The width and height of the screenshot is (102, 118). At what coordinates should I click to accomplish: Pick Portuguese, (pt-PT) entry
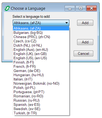(41, 92)
